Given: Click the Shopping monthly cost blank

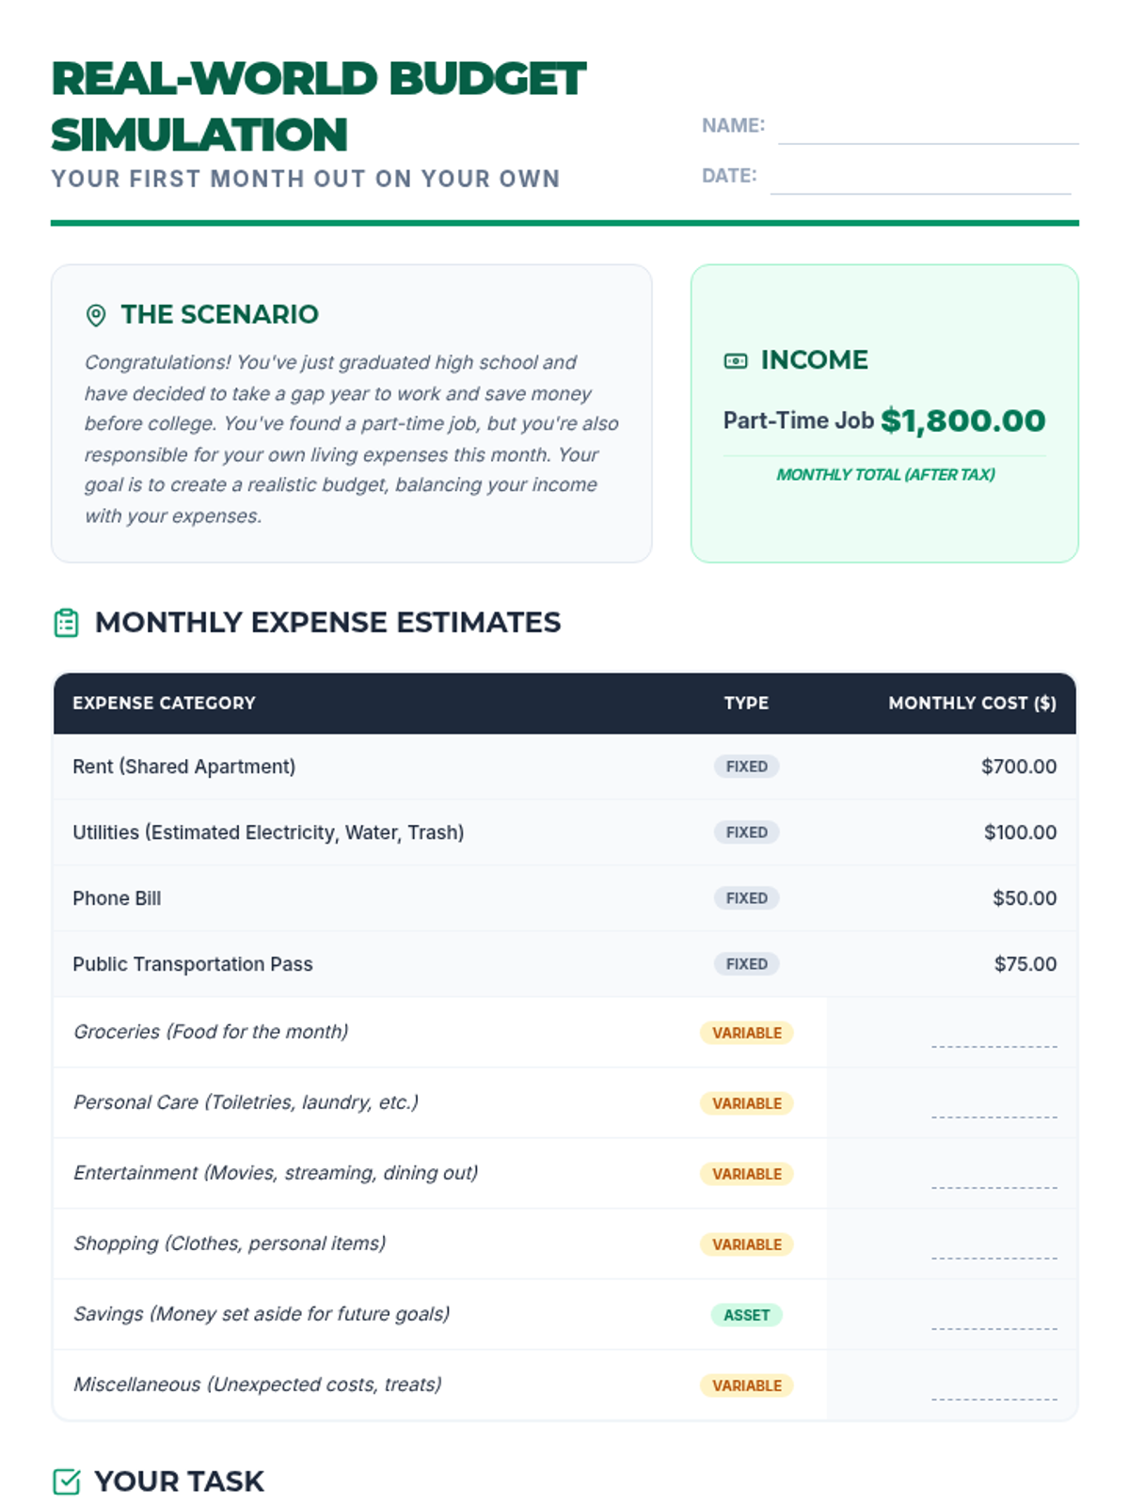Looking at the screenshot, I should click(x=994, y=1246).
